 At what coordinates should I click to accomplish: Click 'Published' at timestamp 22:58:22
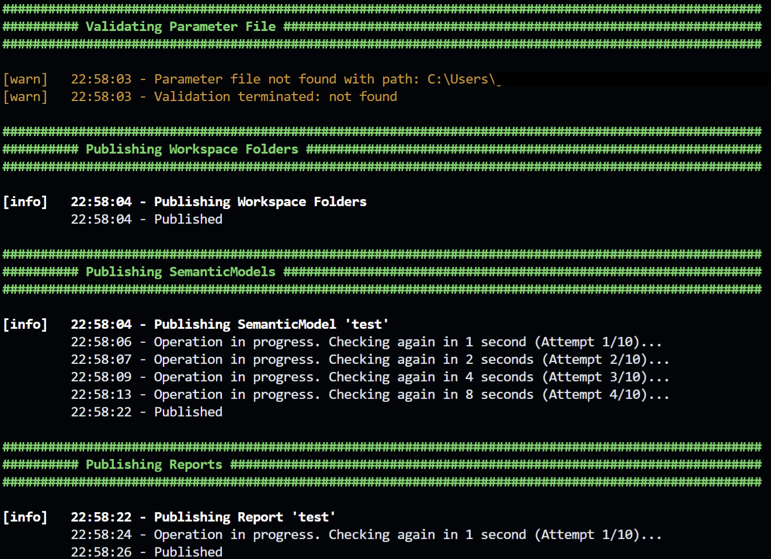[x=188, y=412]
